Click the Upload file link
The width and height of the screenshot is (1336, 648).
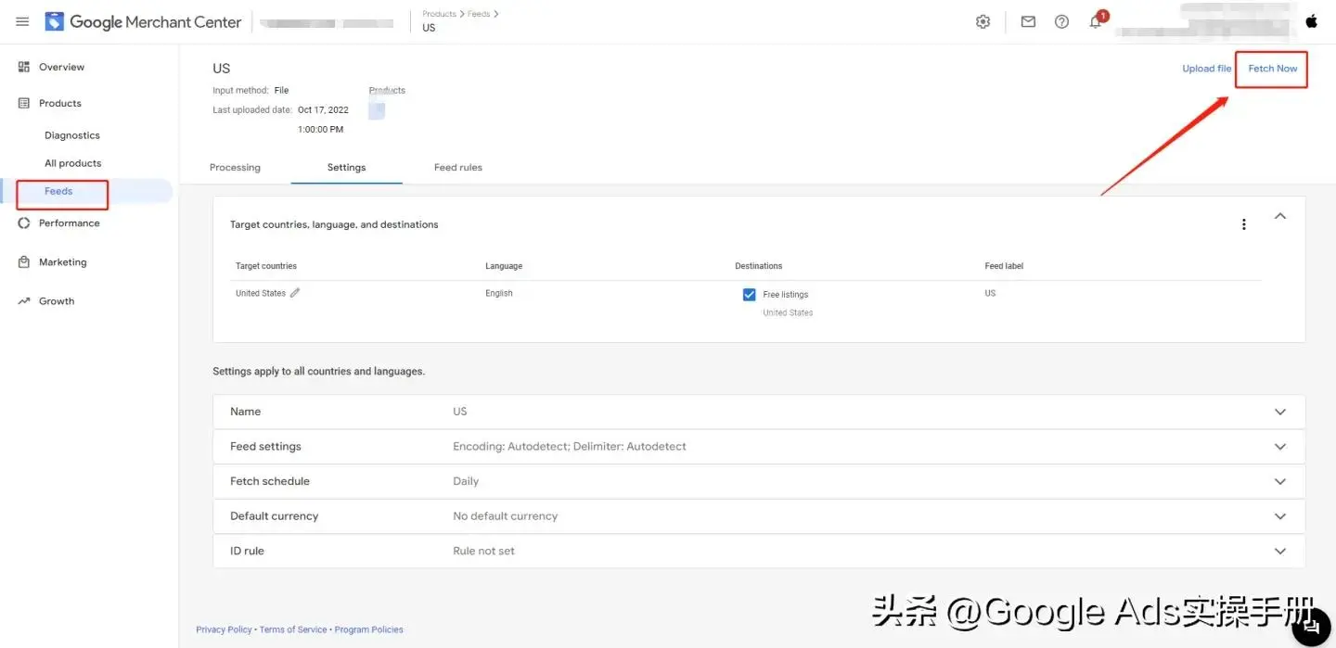(x=1207, y=69)
